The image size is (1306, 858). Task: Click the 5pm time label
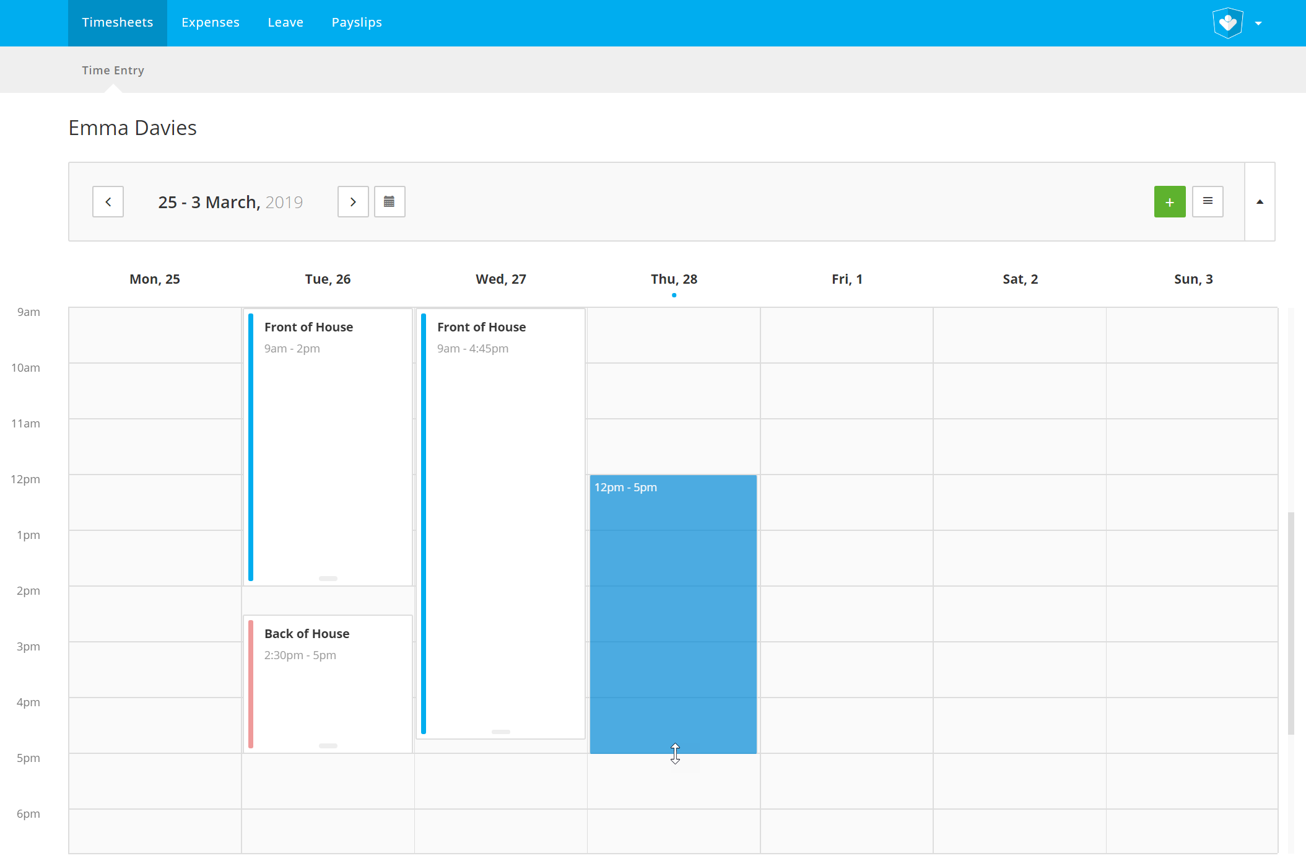point(28,758)
